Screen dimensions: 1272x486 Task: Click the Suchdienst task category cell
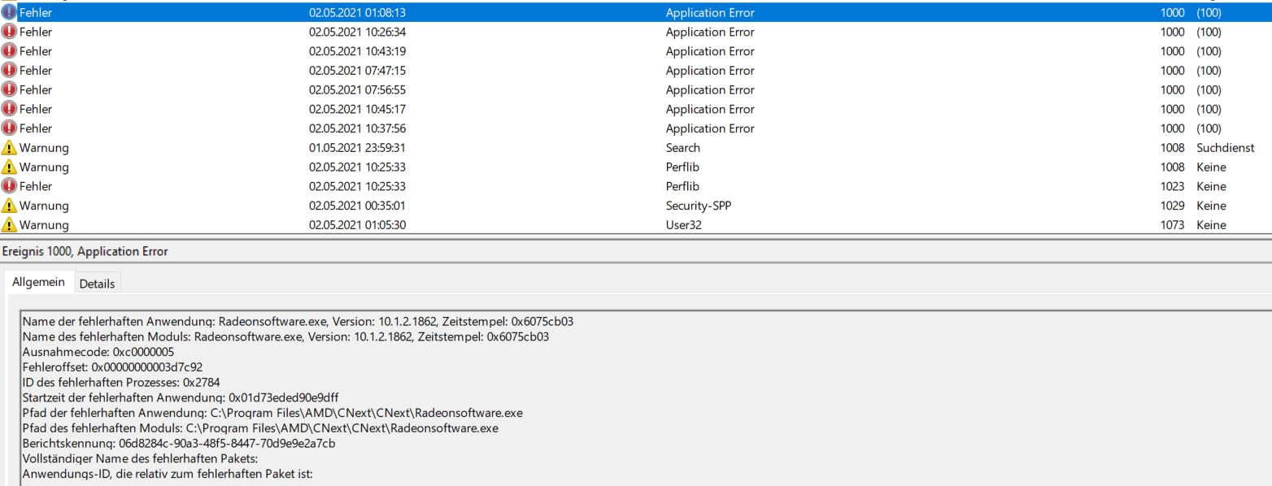tap(1226, 148)
